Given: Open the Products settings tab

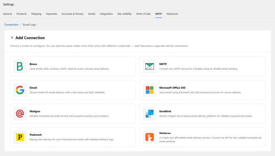Looking at the screenshot, I should 21,14.
